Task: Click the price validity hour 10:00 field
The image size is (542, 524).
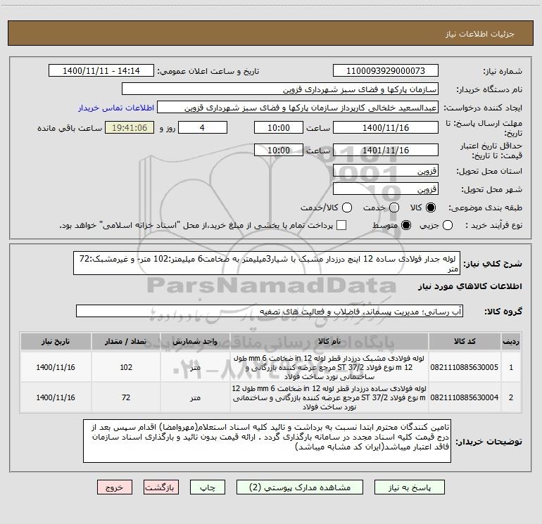Action: point(279,150)
